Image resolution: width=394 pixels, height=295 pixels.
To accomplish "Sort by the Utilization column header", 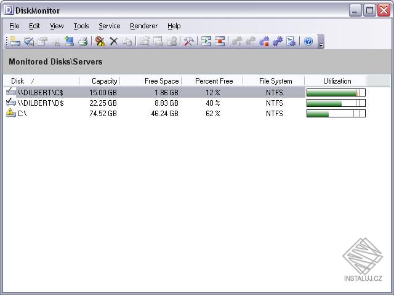I will 335,81.
